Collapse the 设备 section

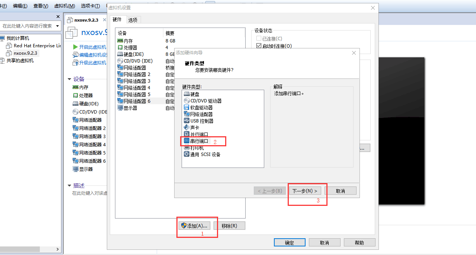tap(70, 79)
